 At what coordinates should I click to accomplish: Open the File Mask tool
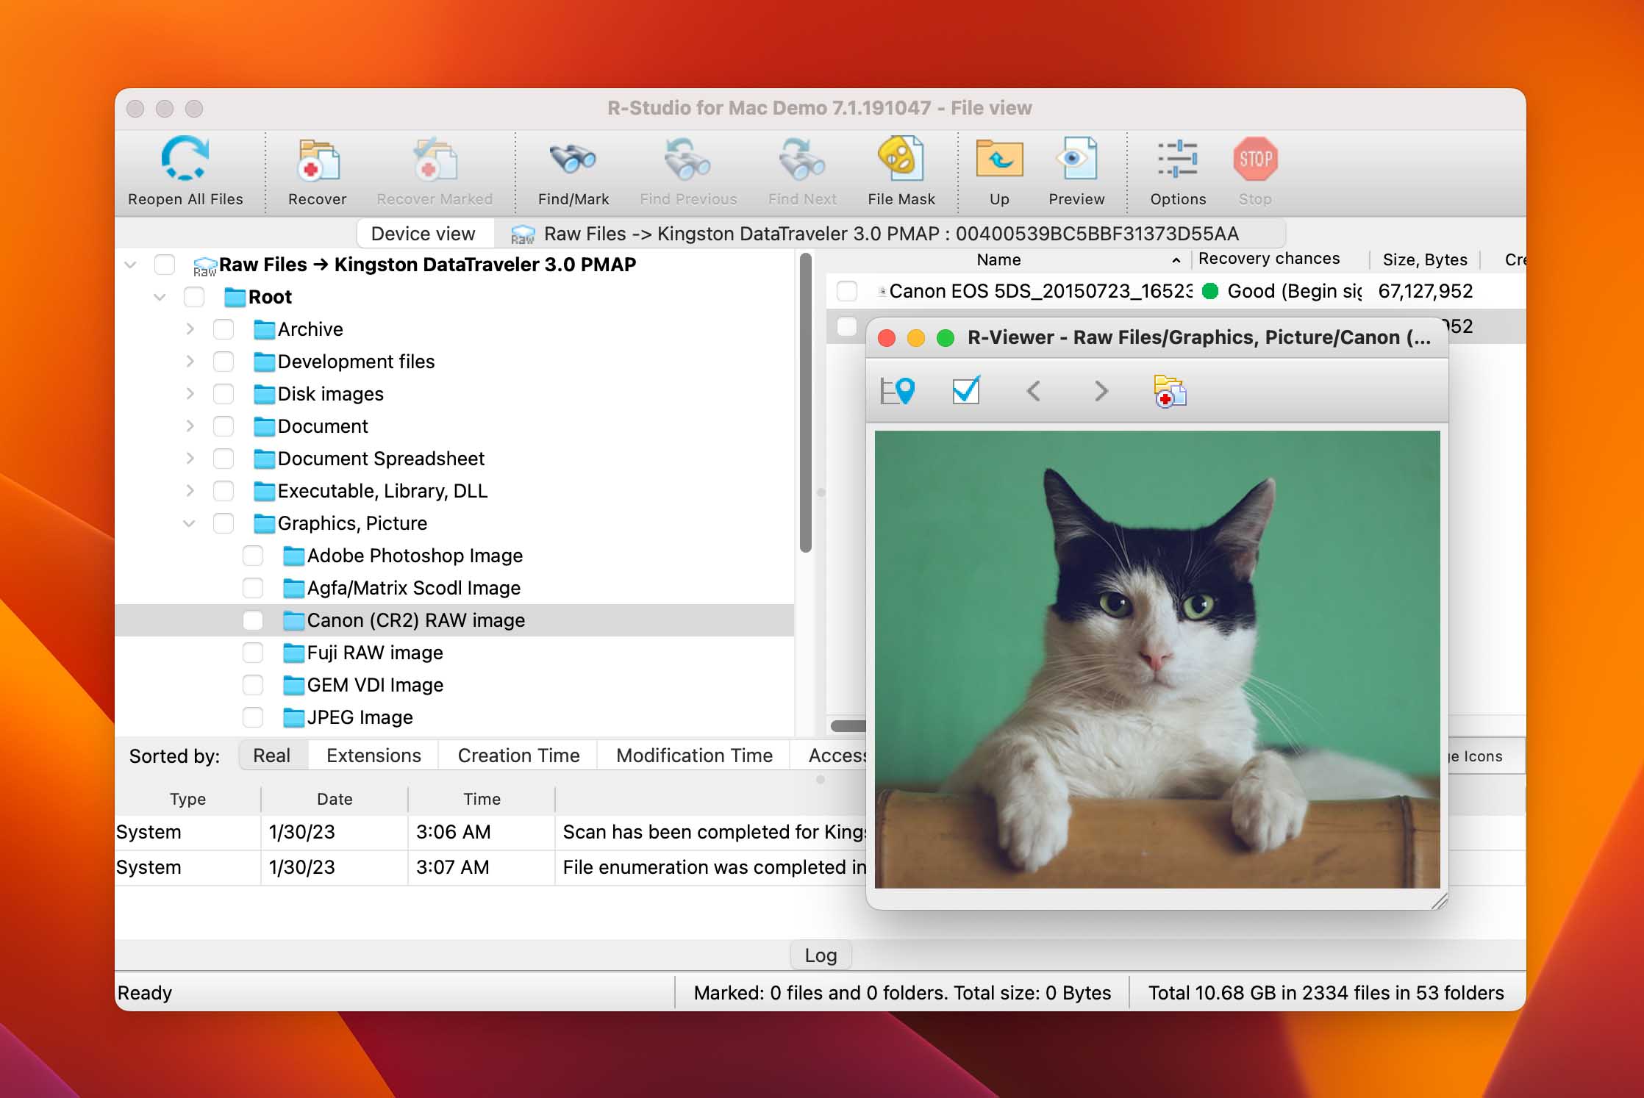[901, 158]
